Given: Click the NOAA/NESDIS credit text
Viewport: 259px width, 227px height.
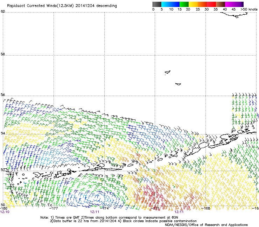Looking at the screenshot, I should tap(206, 225).
